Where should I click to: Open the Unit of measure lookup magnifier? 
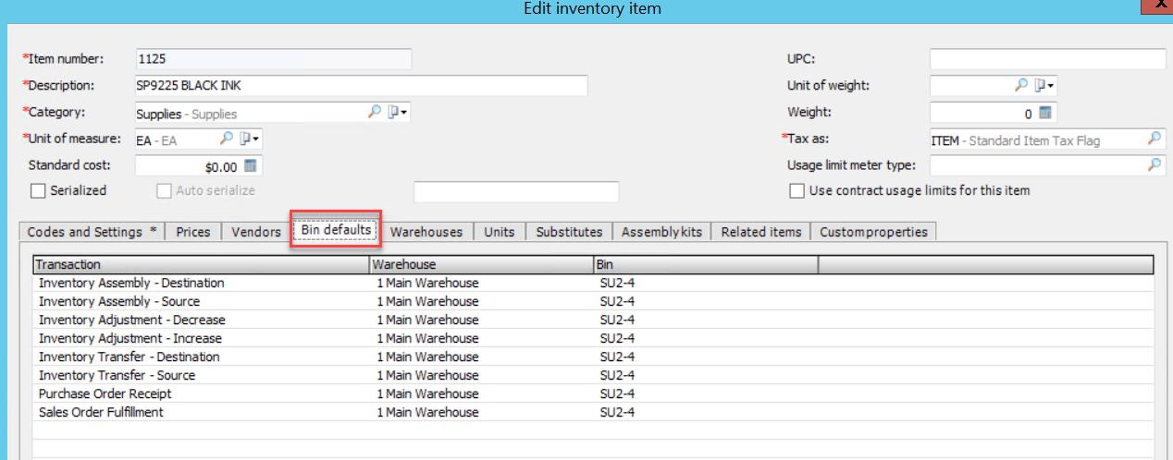226,139
